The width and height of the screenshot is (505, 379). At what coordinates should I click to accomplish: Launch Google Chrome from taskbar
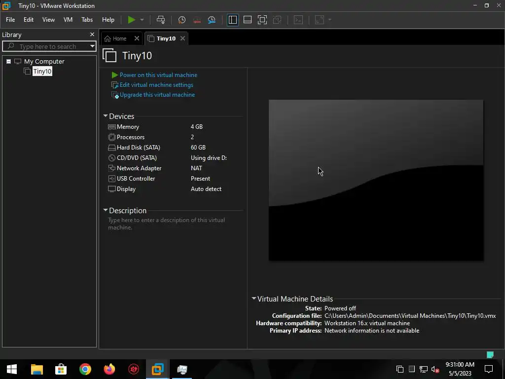pos(85,369)
